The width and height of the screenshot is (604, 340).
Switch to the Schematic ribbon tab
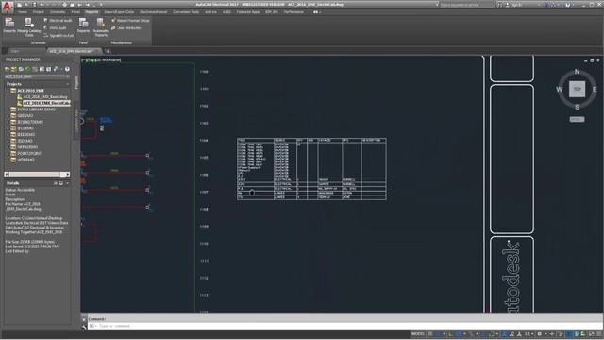point(58,12)
